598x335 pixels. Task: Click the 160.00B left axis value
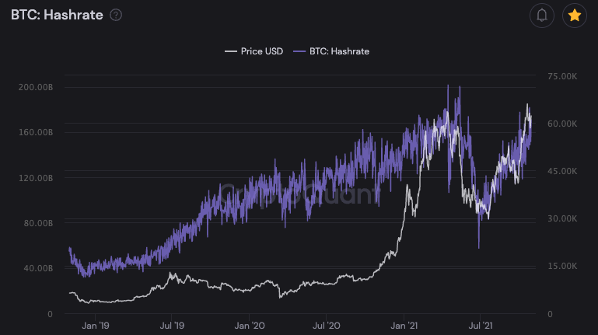(x=36, y=133)
